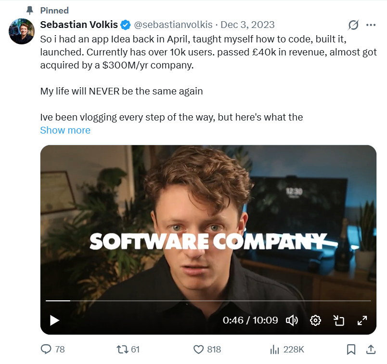Image resolution: width=387 pixels, height=364 pixels.
Task: Bookmark this tweet
Action: pyautogui.click(x=351, y=349)
